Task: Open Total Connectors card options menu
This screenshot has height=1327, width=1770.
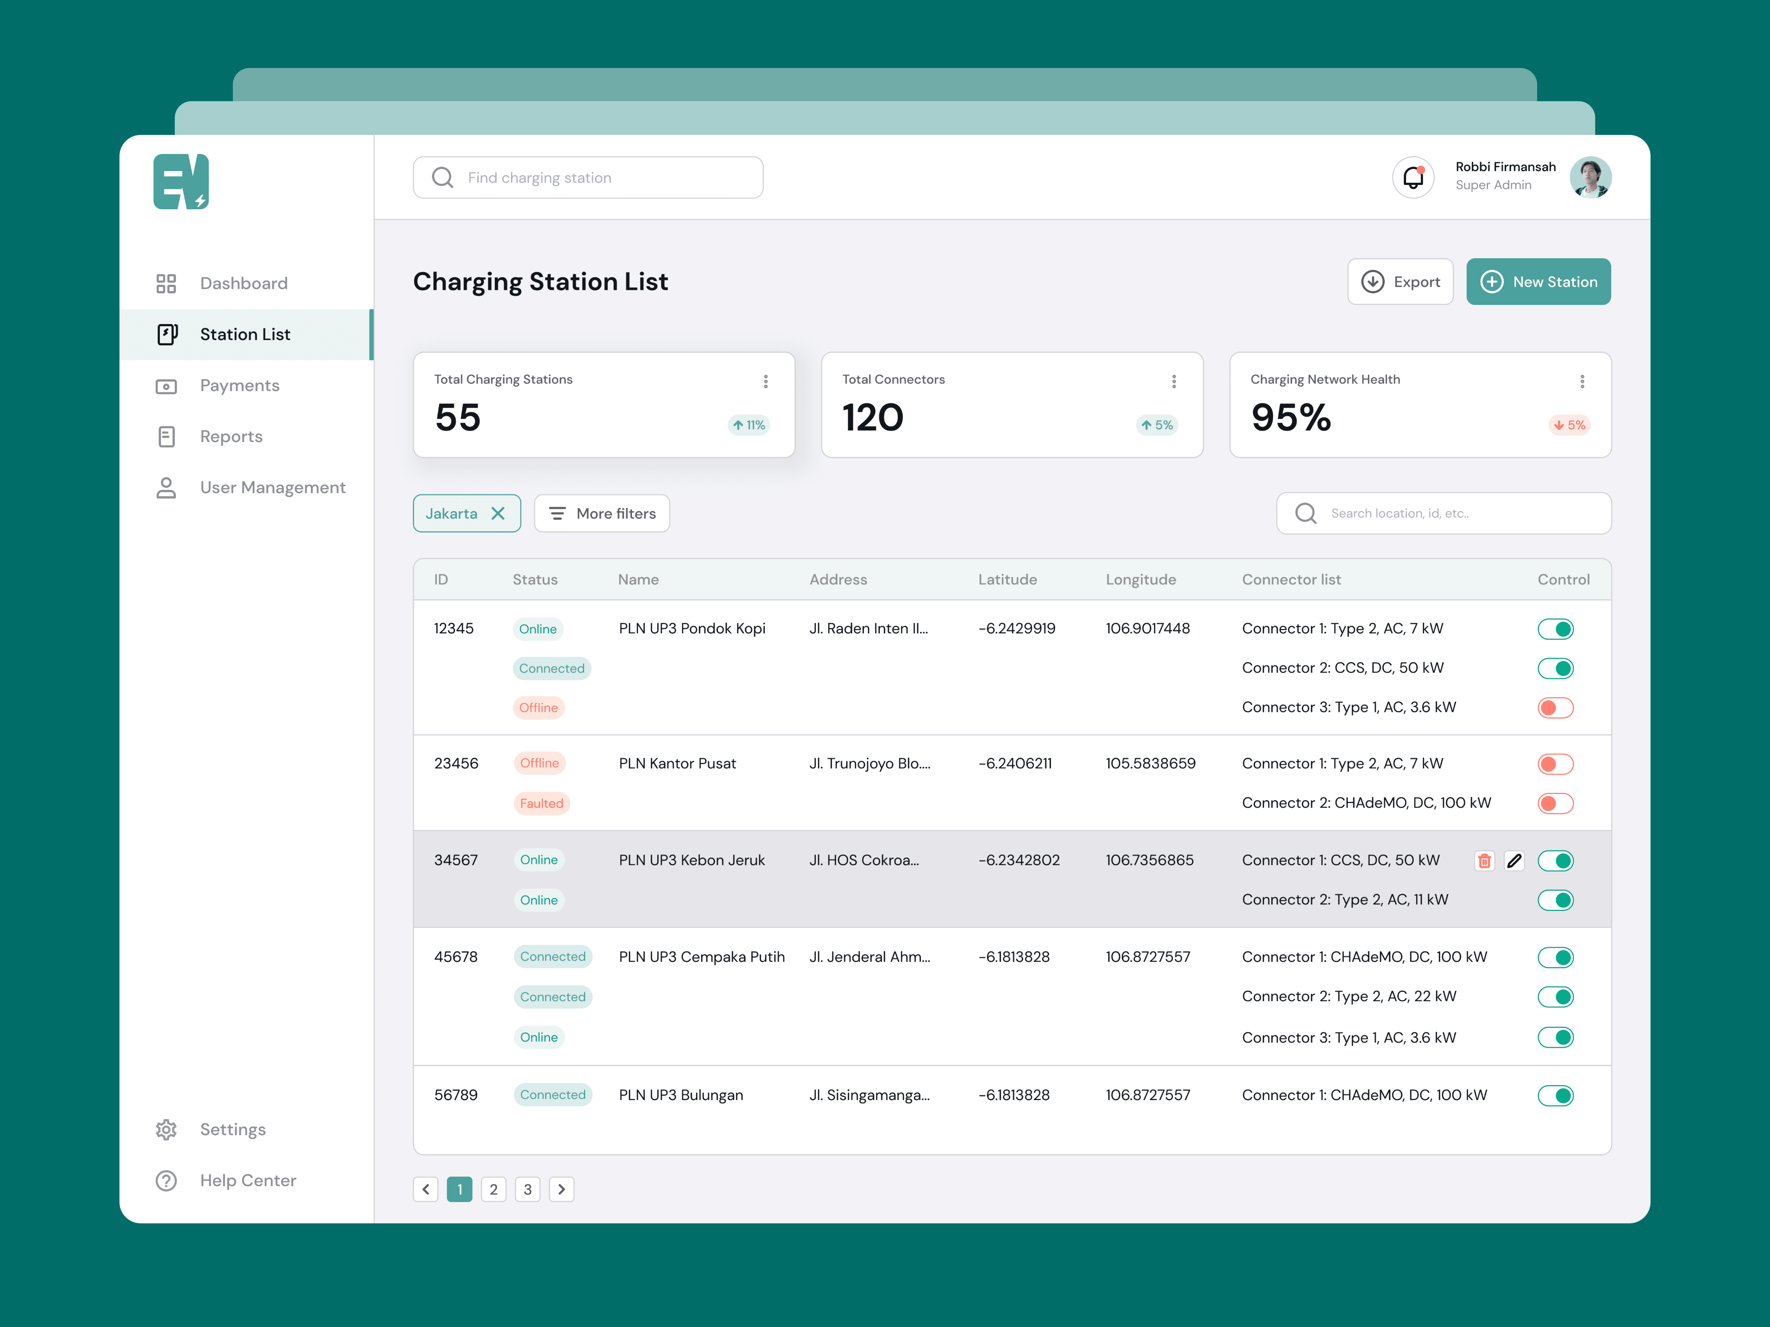Action: pos(1174,382)
